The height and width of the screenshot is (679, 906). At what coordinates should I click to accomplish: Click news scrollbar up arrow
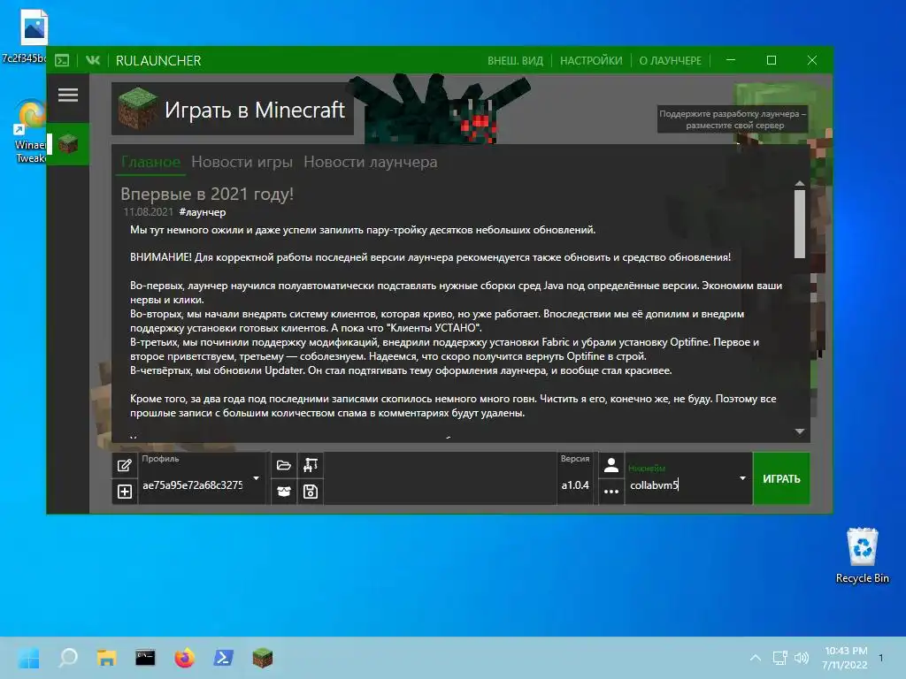pyautogui.click(x=800, y=183)
